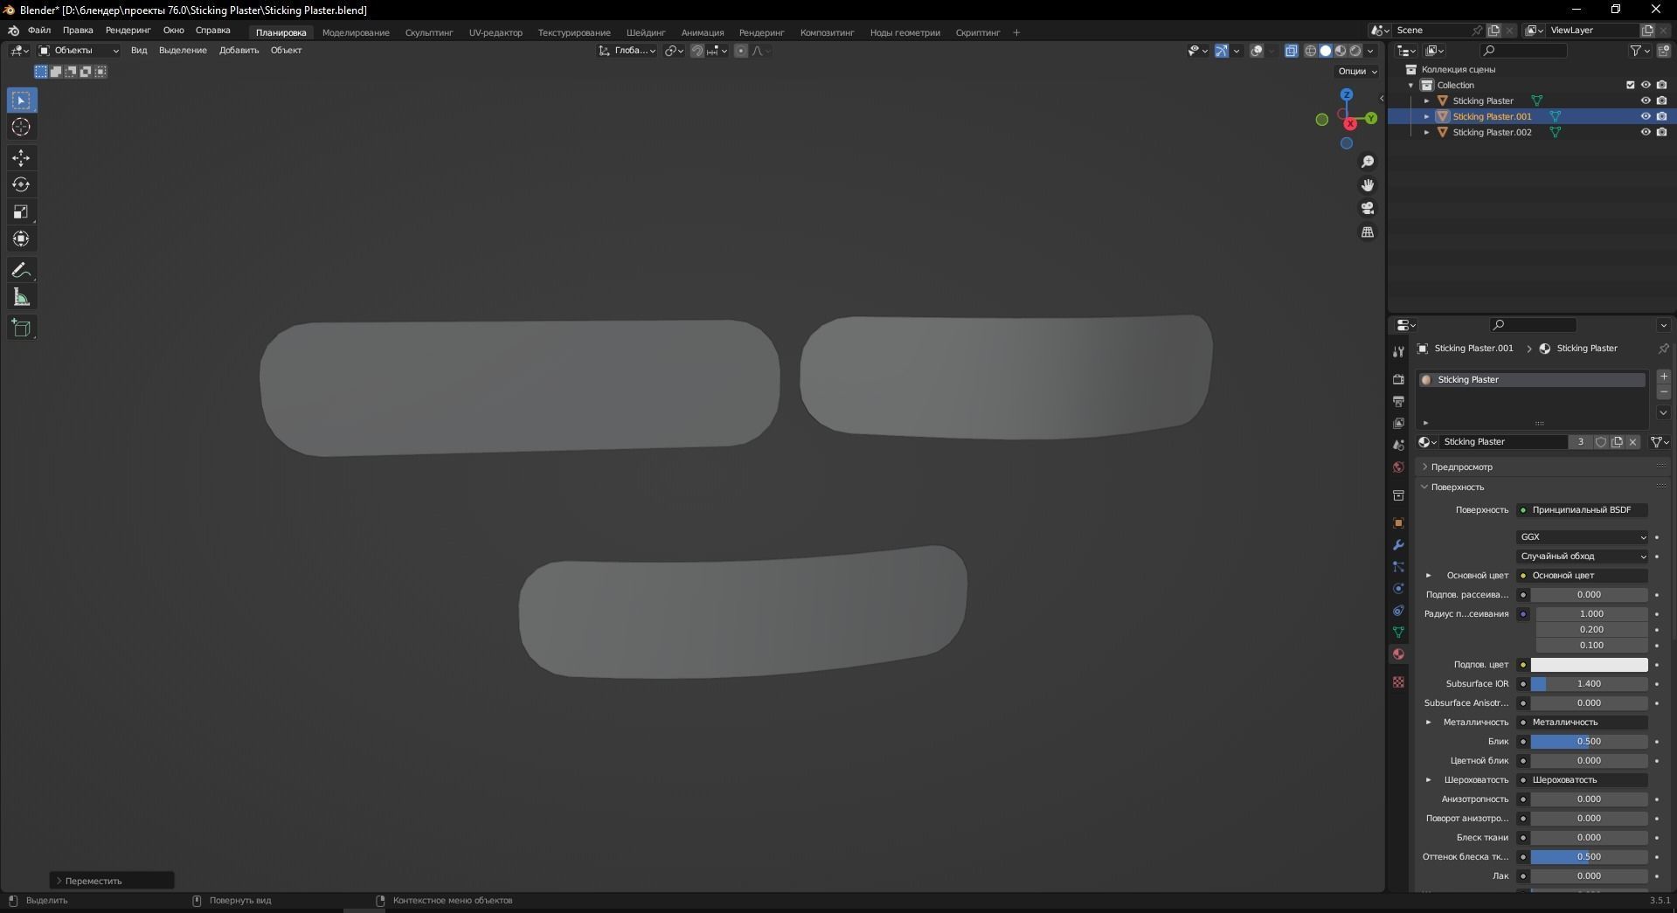The image size is (1677, 913).
Task: Choose the Measure tool
Action: pyautogui.click(x=22, y=298)
